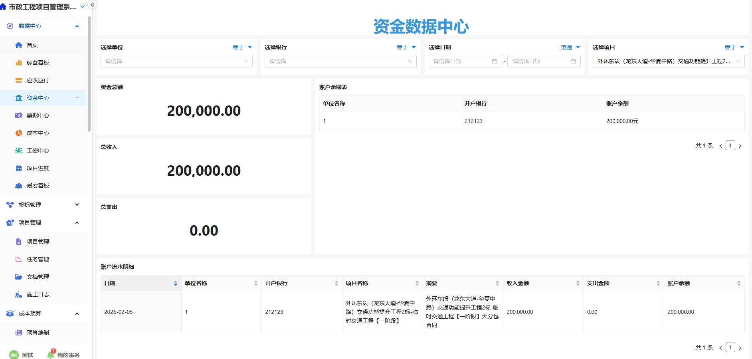Open the 经营看板 bar chart icon
The height and width of the screenshot is (359, 752).
click(19, 63)
